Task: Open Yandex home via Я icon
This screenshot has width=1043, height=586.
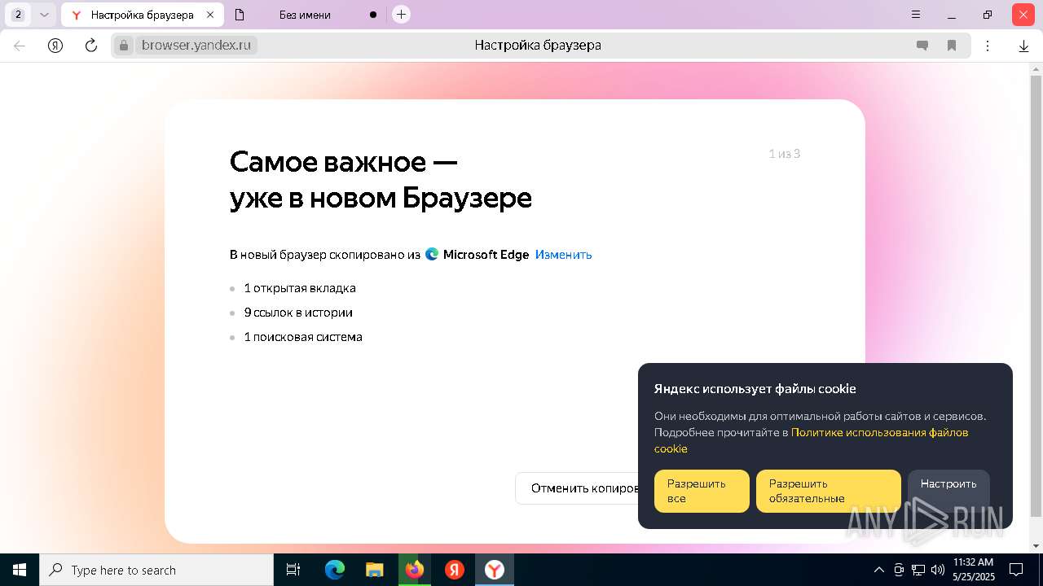Action: (x=55, y=46)
